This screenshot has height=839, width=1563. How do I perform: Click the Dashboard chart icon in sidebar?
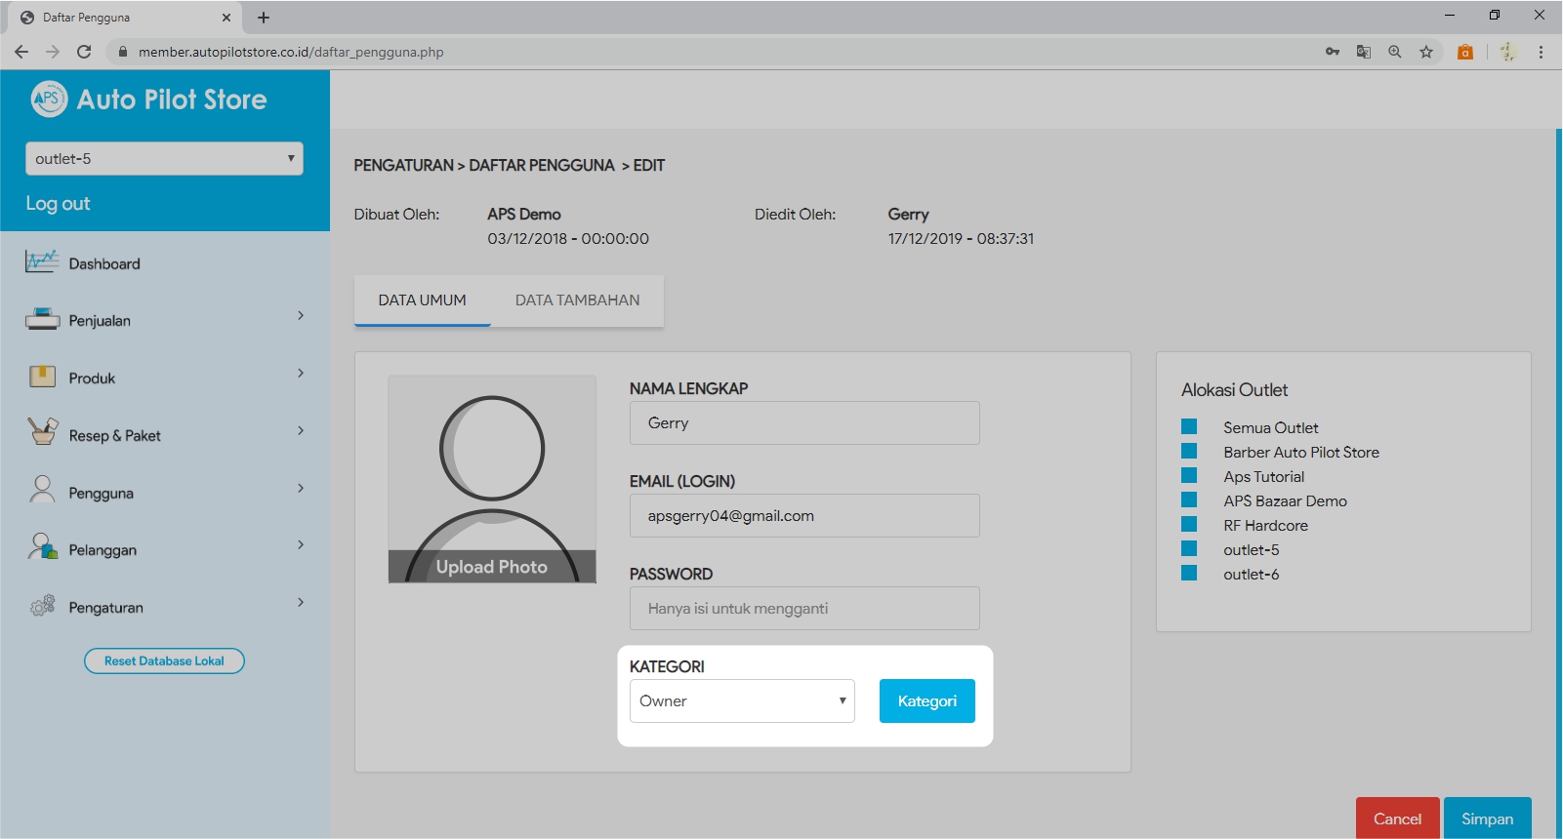coord(42,262)
